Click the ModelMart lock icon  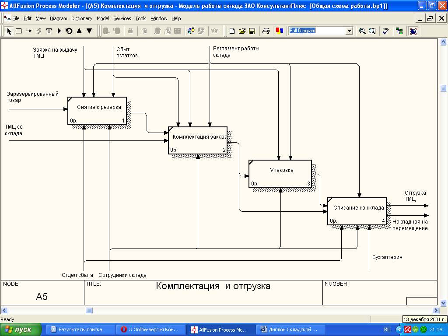[130, 31]
